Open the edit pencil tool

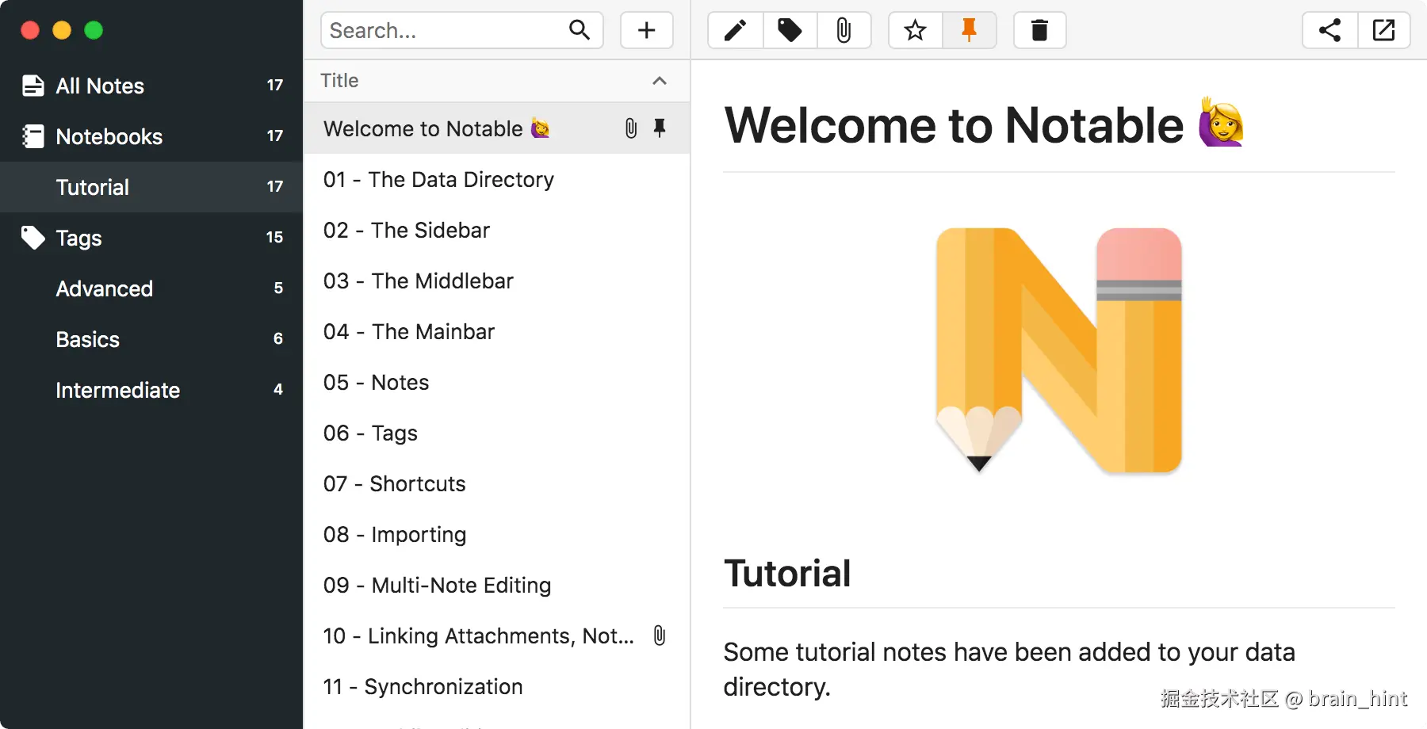point(736,30)
